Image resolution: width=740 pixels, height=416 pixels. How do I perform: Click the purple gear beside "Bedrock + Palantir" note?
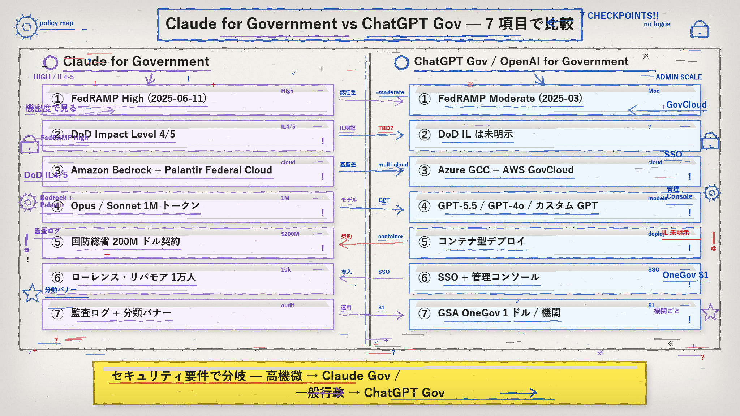pyautogui.click(x=28, y=202)
